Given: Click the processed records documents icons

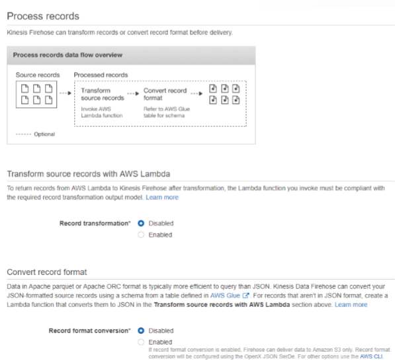Looking at the screenshot, I should (224, 95).
